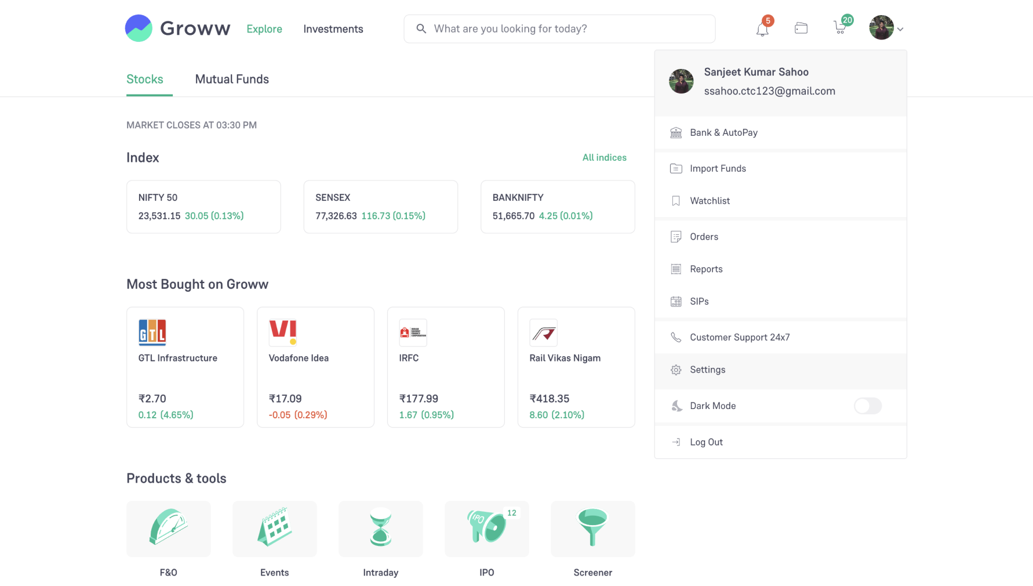
Task: Click GTL Infrastructure price ₹2.70
Action: pos(152,399)
